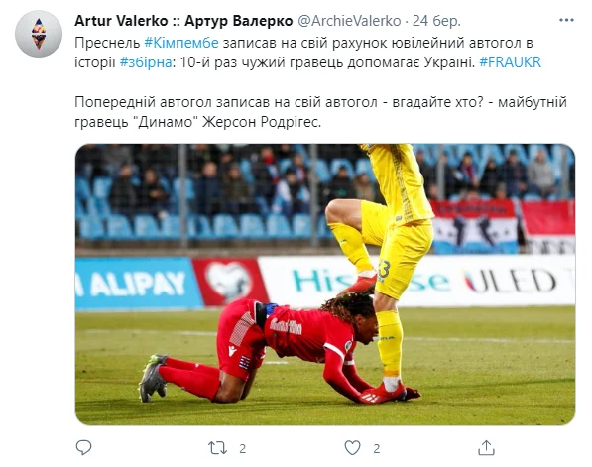Open the three-dot more options menu

point(566,21)
